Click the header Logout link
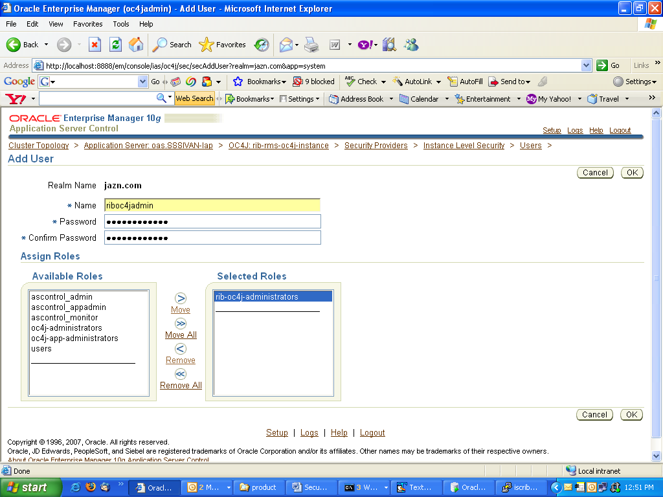The height and width of the screenshot is (497, 663). pos(620,130)
